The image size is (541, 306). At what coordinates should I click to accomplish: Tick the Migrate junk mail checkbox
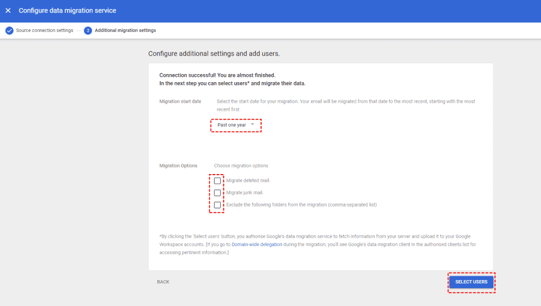(217, 192)
